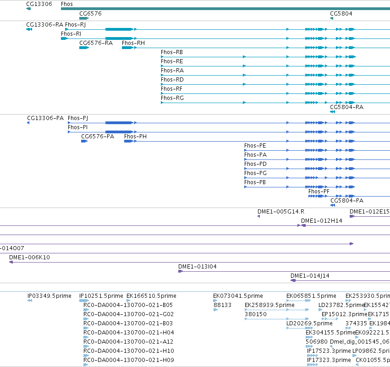Select the Fhos-PH protein label
The width and height of the screenshot is (390, 367).
135,137
